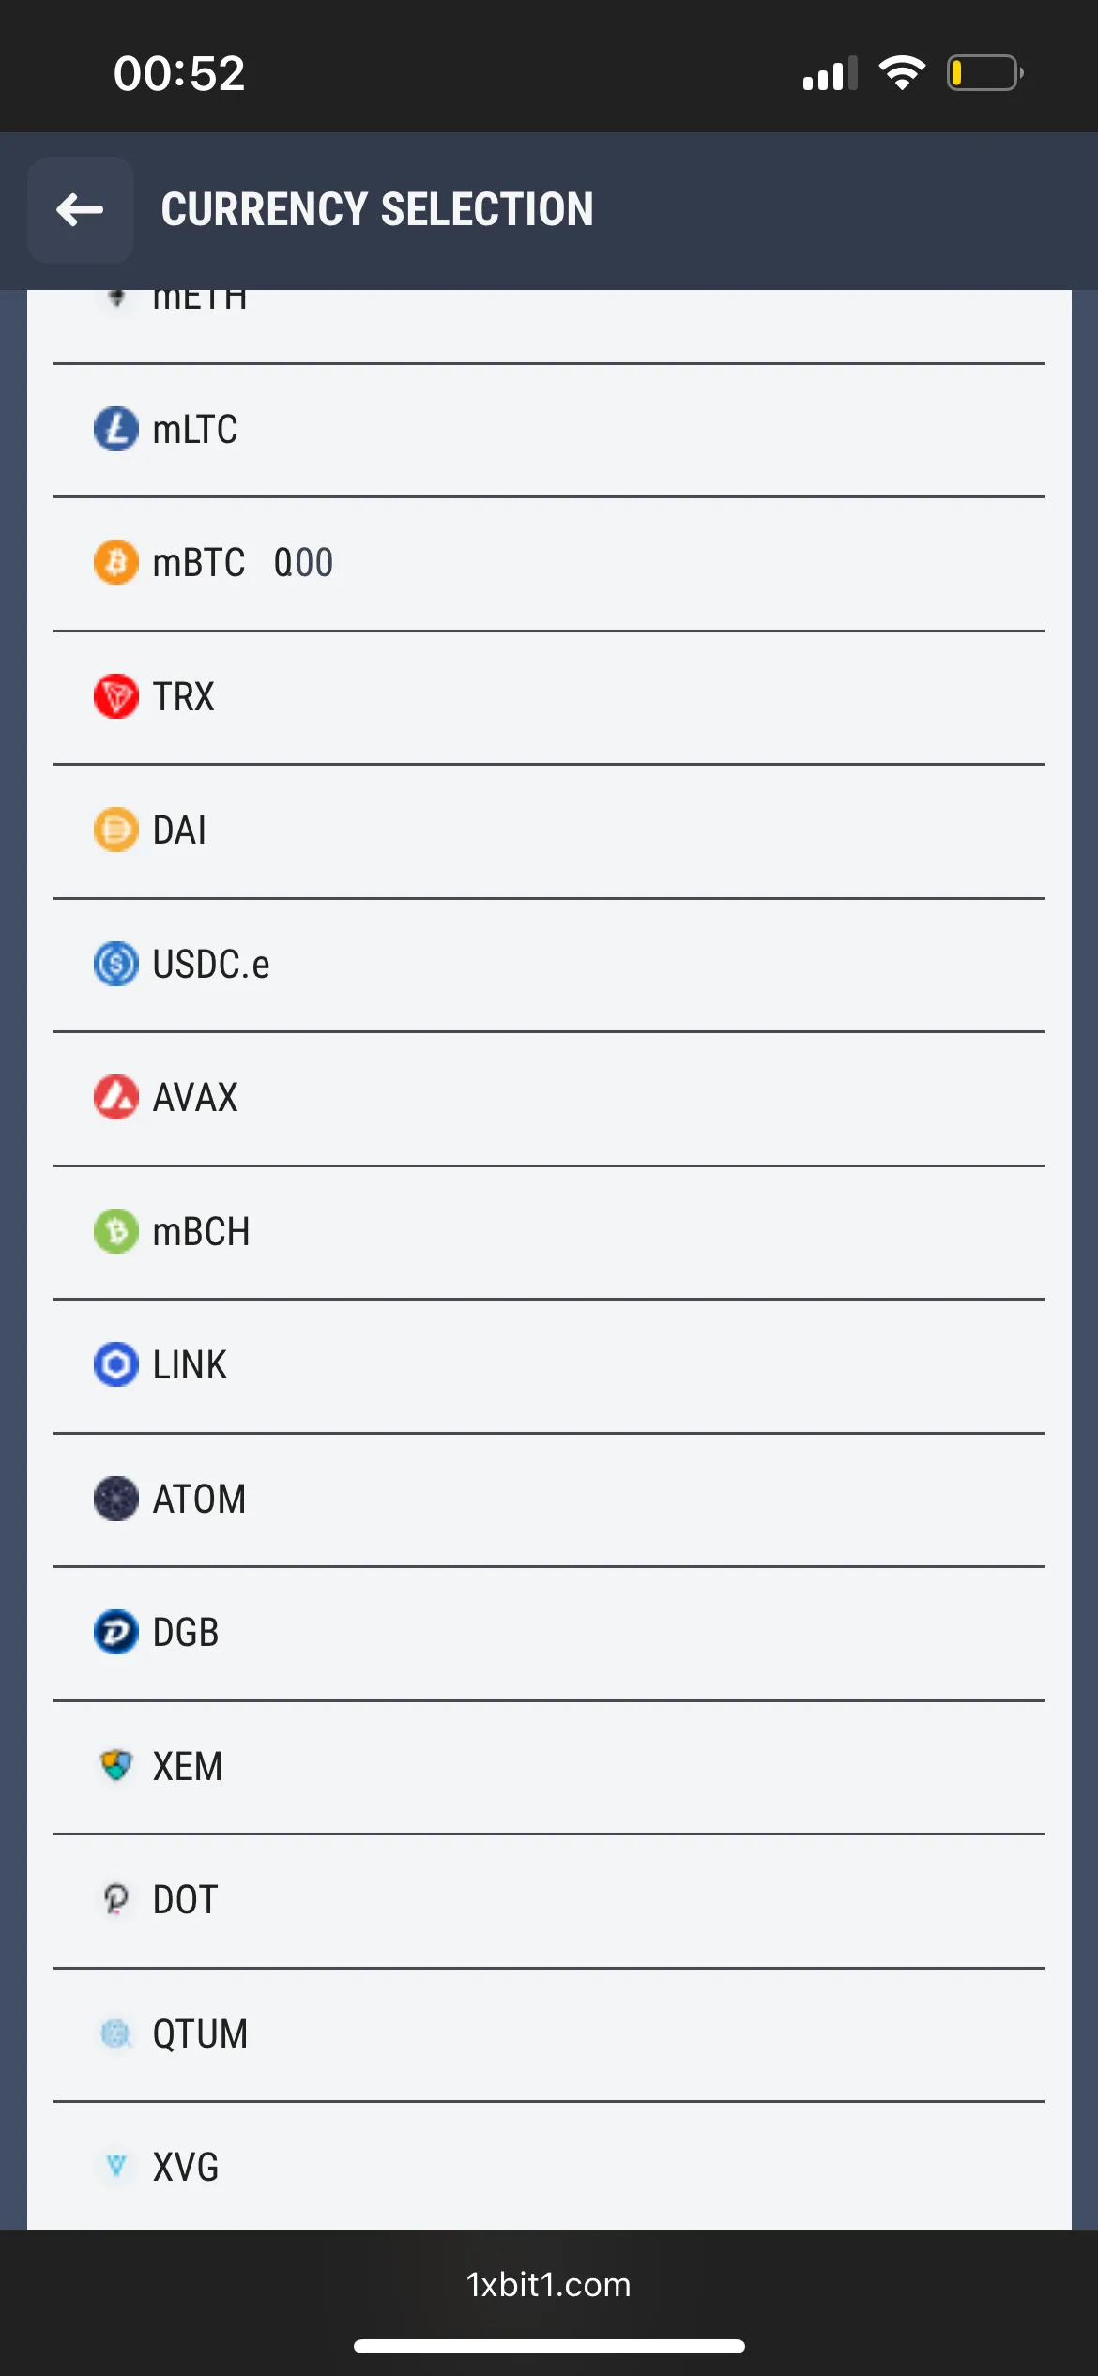Tap the Chainlink hexagon icon

click(116, 1365)
